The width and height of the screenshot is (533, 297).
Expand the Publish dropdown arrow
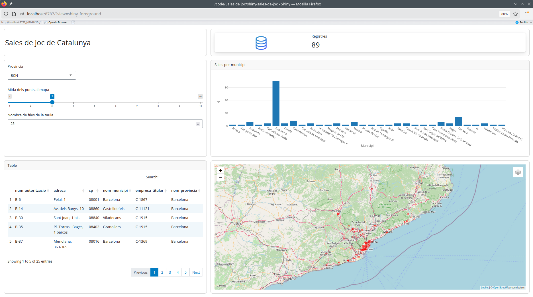coord(531,22)
